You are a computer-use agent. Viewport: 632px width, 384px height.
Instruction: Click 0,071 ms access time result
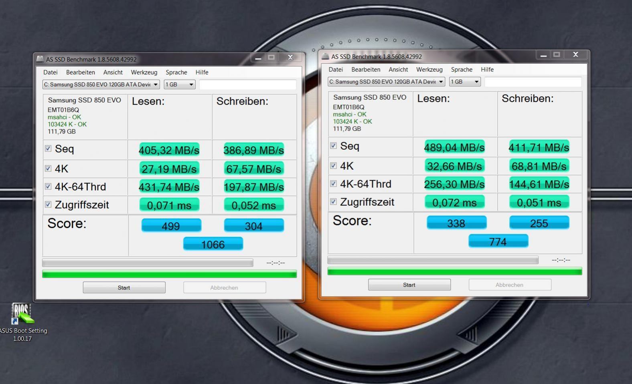point(169,205)
